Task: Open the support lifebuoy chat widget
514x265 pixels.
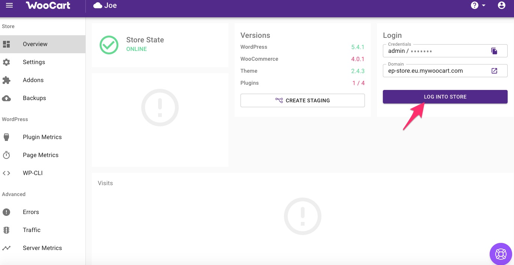Action: (501, 254)
